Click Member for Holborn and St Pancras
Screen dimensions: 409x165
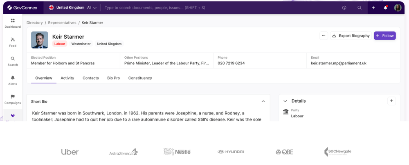click(x=63, y=63)
